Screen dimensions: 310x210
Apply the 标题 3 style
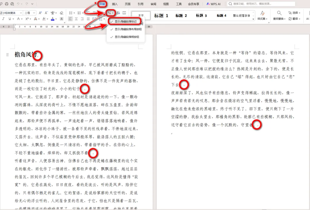(201, 15)
